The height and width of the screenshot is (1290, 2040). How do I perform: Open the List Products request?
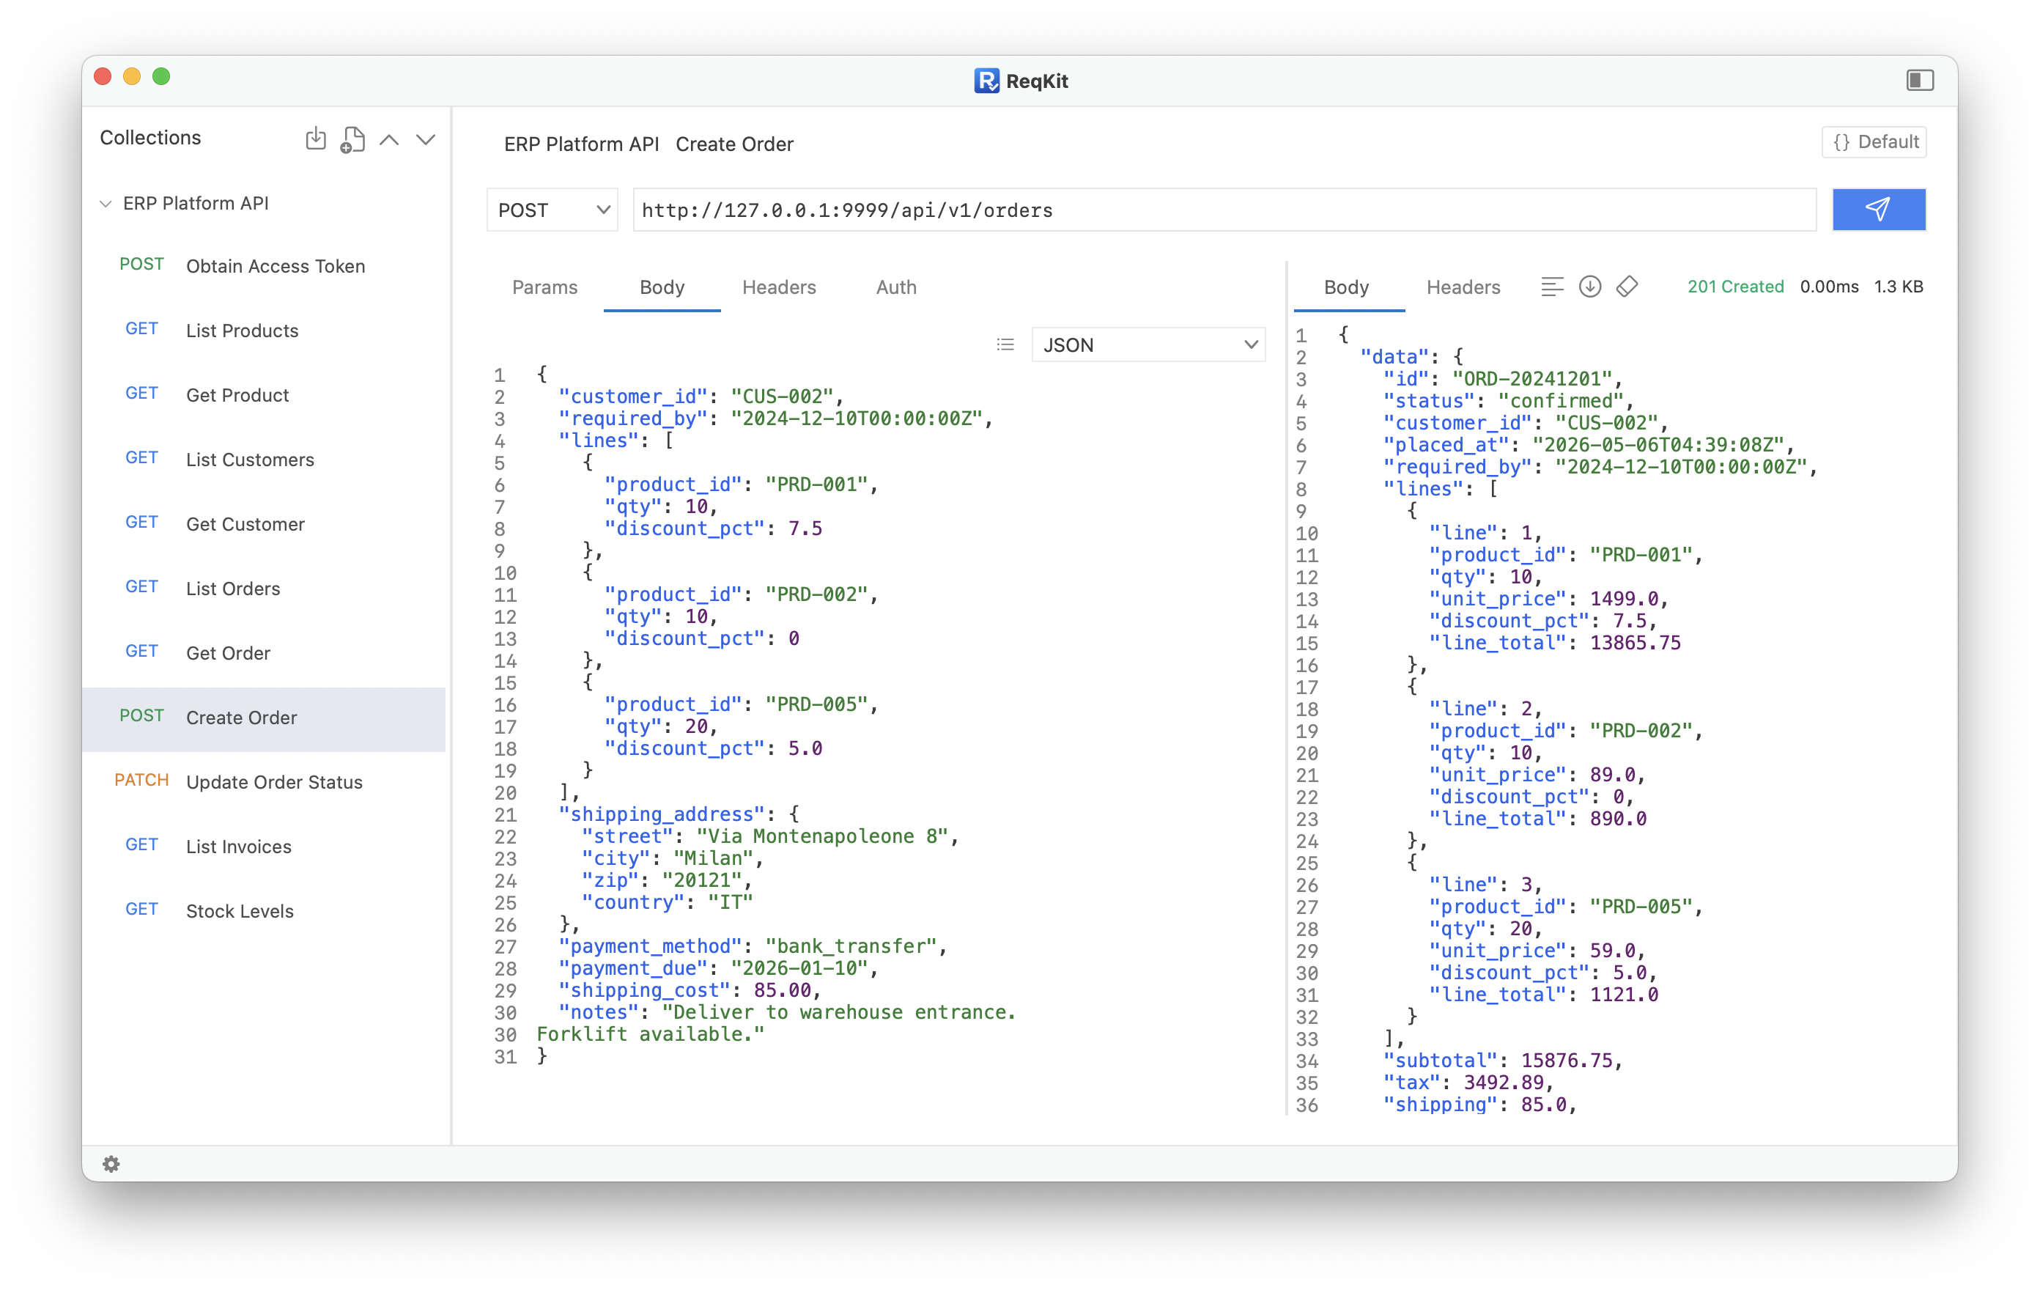click(265, 331)
